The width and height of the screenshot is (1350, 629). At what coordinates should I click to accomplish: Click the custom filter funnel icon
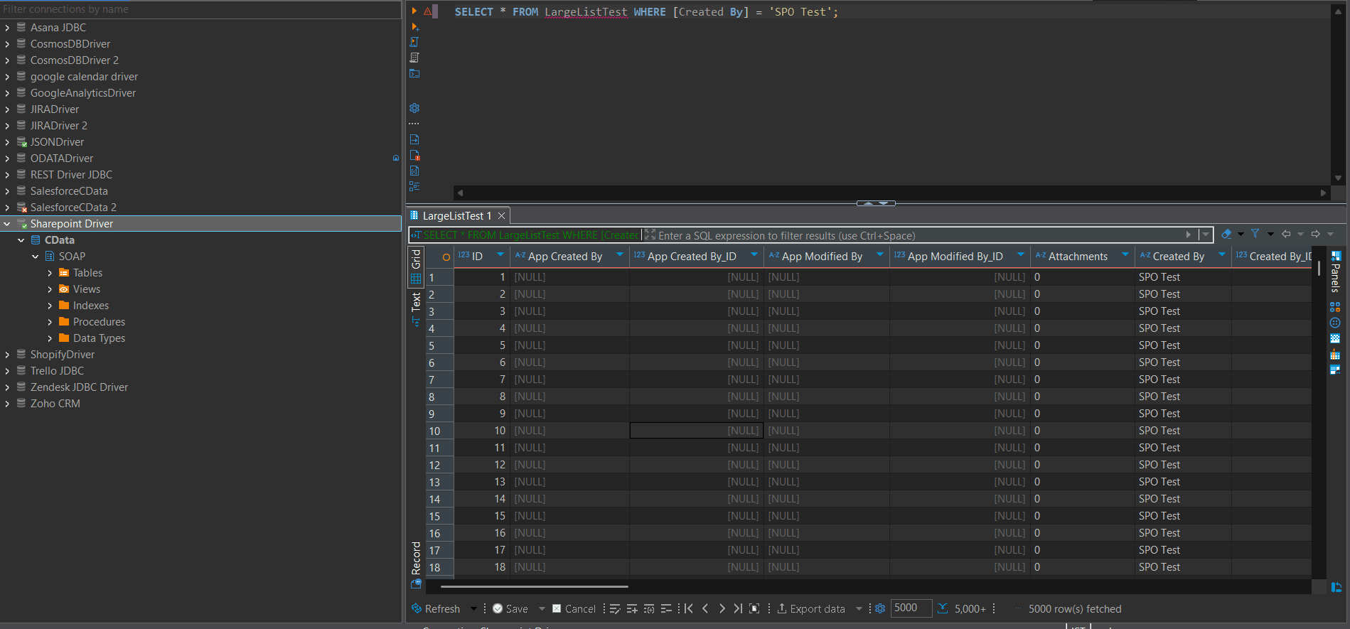click(1255, 234)
